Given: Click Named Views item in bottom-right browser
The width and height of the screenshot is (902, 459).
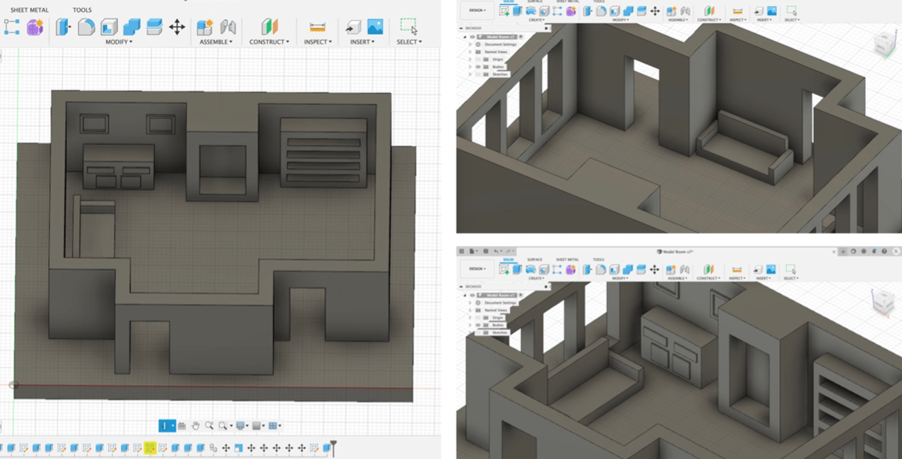Looking at the screenshot, I should click(x=496, y=310).
